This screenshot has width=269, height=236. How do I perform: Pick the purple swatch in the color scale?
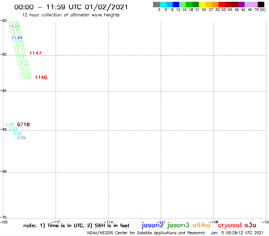coord(241,4)
